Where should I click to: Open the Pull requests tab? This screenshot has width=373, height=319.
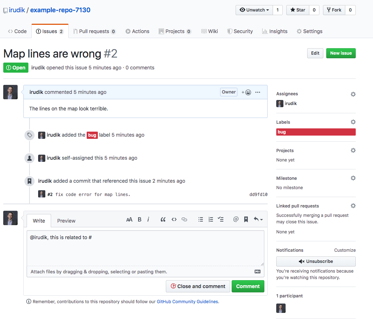(94, 31)
